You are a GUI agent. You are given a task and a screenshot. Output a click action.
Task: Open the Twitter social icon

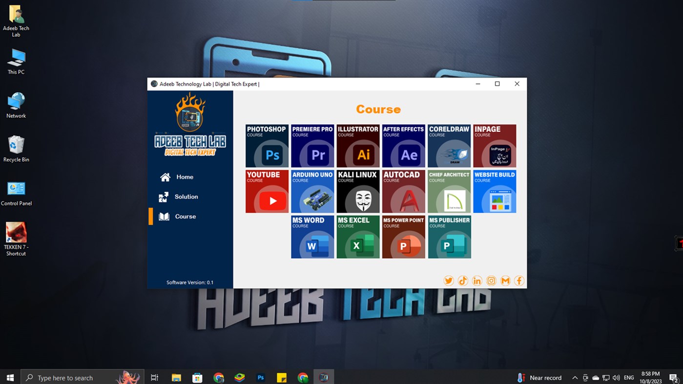[x=448, y=281]
